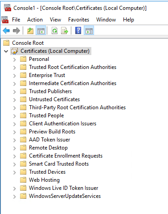Expand Trusted Root Certification Authorities
Viewport: 168px width, 214px height.
pyautogui.click(x=14, y=68)
